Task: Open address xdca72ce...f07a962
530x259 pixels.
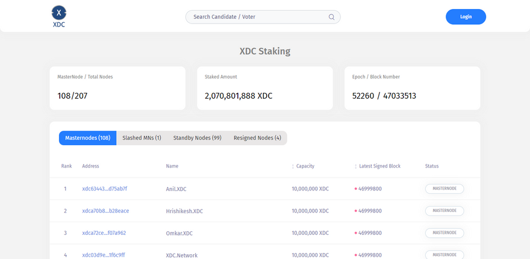Action: coord(104,232)
